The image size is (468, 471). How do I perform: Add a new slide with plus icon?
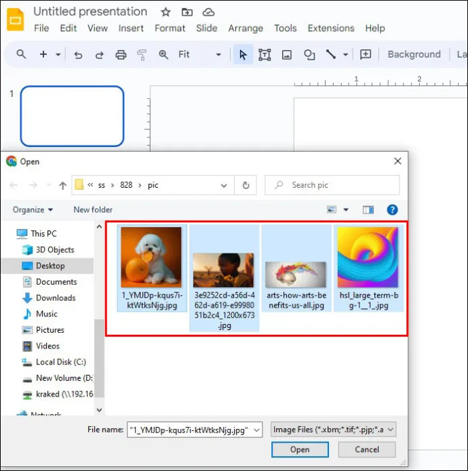43,54
